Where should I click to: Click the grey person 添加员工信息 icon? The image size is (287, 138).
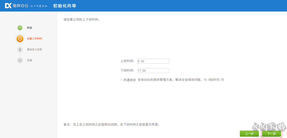(20, 49)
